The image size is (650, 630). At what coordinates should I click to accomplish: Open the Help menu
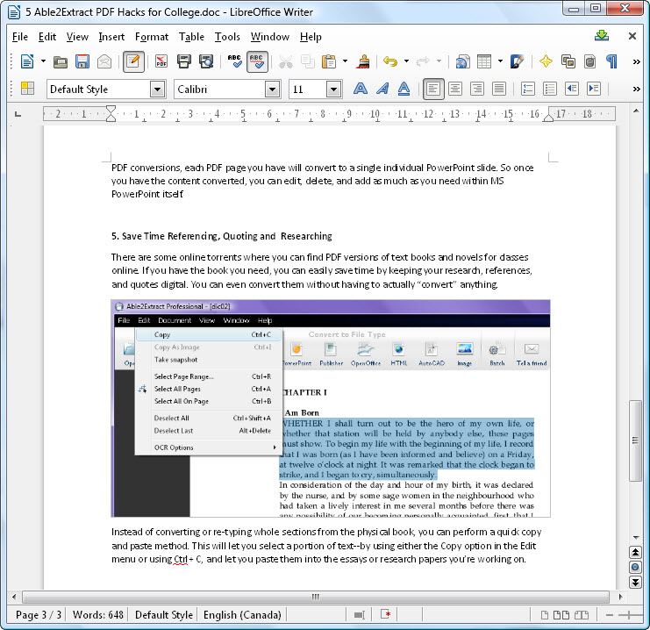point(311,37)
